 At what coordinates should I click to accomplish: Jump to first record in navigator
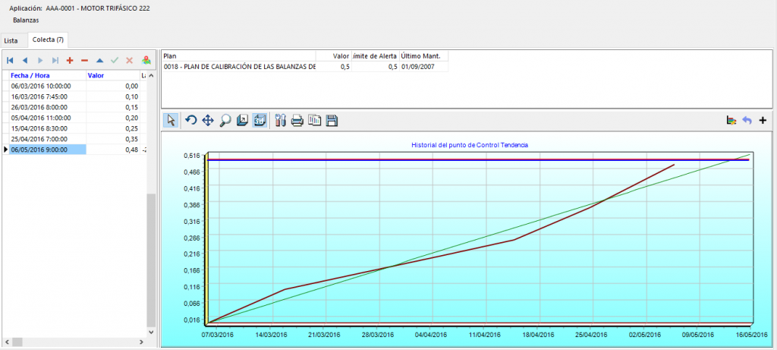coord(10,60)
